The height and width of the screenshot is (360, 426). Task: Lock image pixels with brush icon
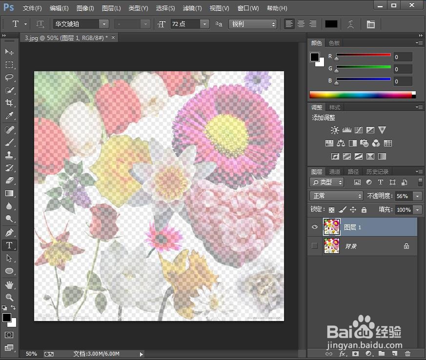pos(343,210)
